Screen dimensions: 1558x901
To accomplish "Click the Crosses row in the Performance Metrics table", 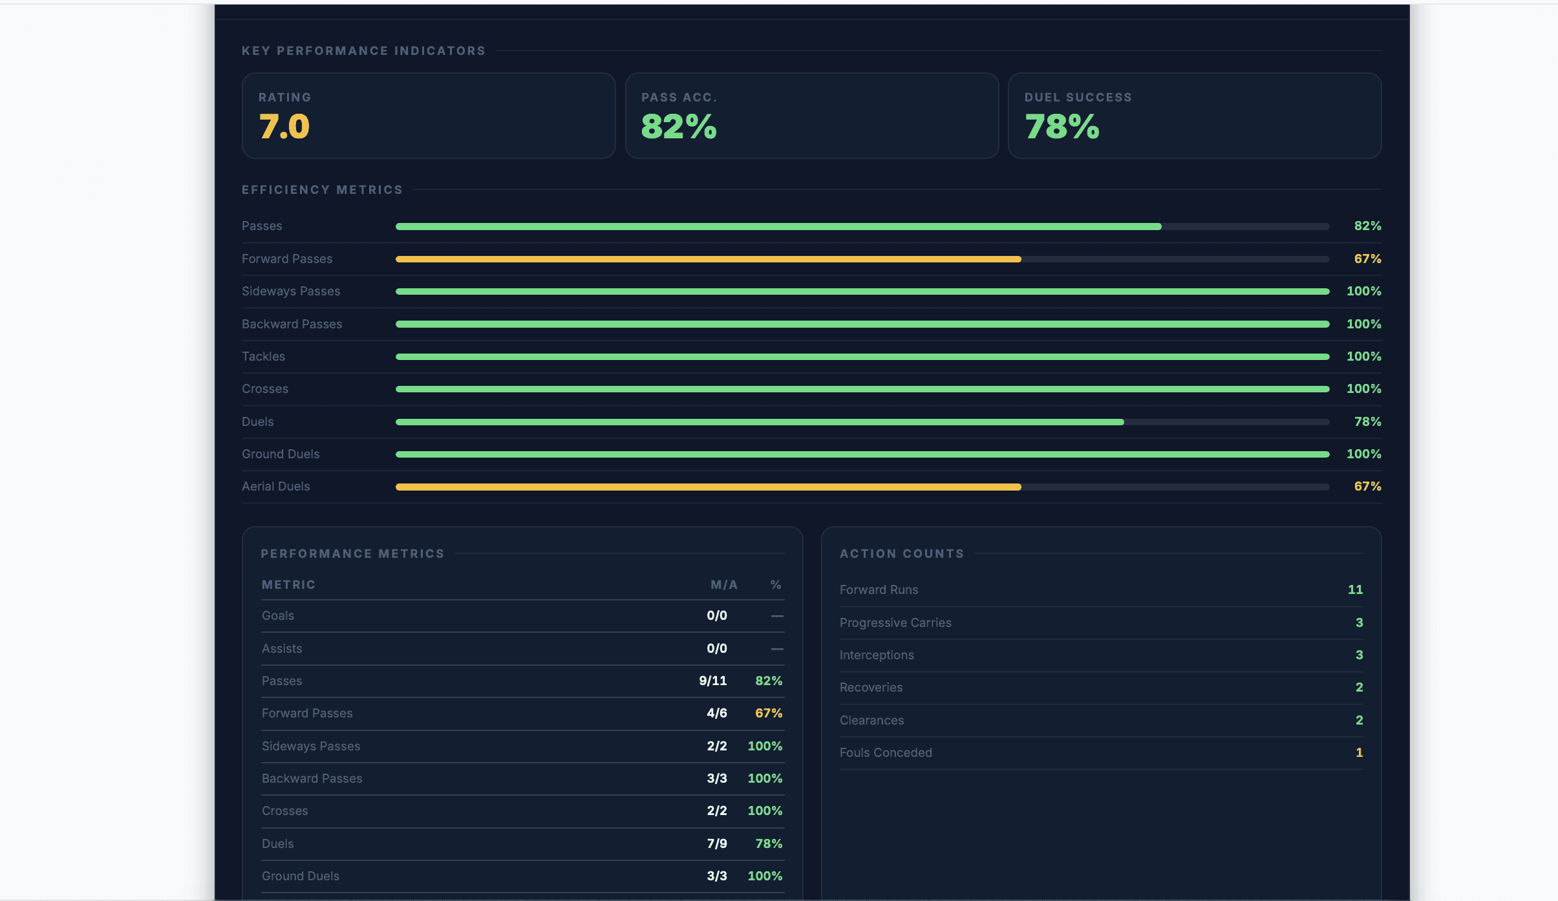I will tap(522, 811).
